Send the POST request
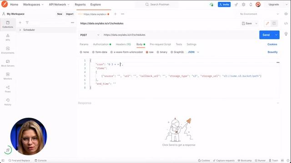Image resolution: width=291 pixels, height=163 pixels. pos(266,35)
